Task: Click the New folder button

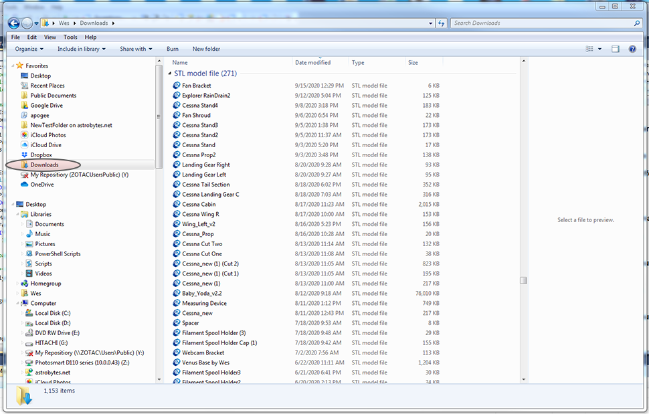Action: click(x=206, y=49)
